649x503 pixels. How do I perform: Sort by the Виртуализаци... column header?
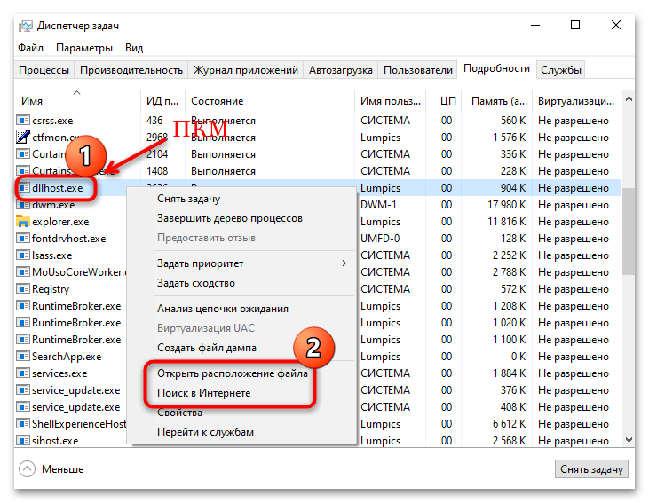tap(576, 101)
